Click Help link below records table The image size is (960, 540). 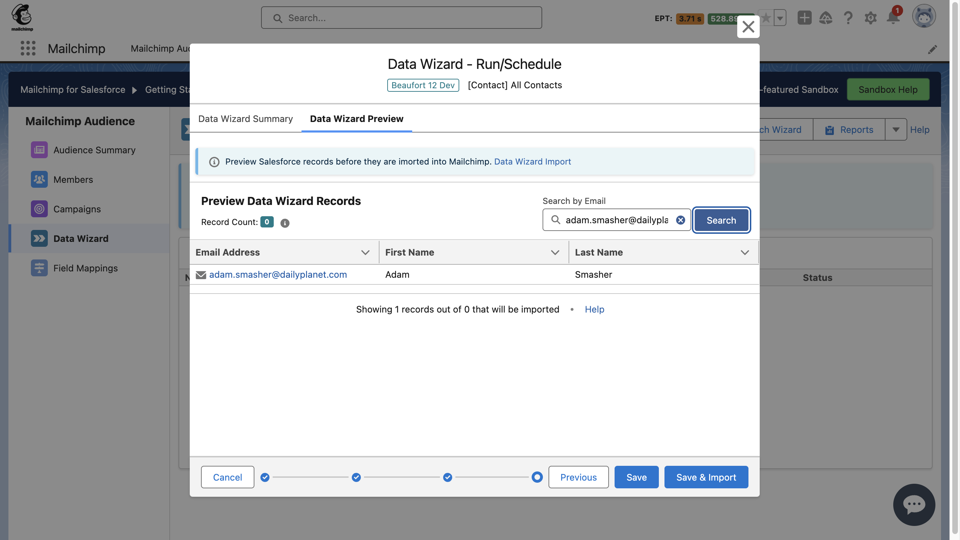(x=595, y=309)
